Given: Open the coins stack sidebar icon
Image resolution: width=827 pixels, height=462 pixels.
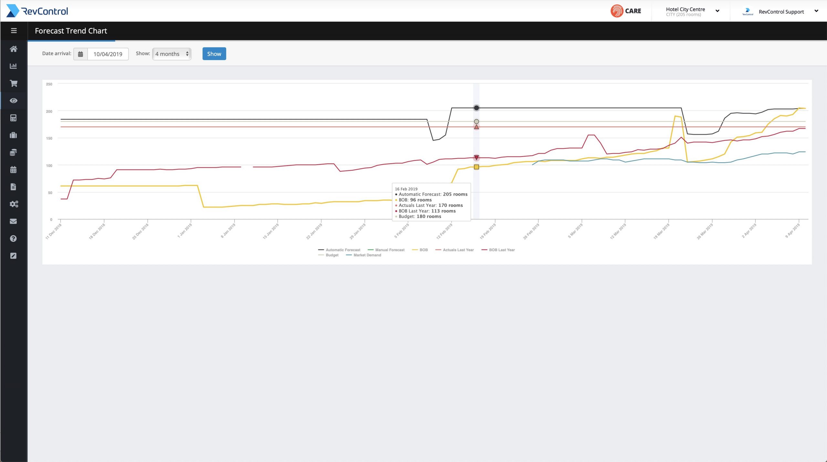Looking at the screenshot, I should point(13,152).
